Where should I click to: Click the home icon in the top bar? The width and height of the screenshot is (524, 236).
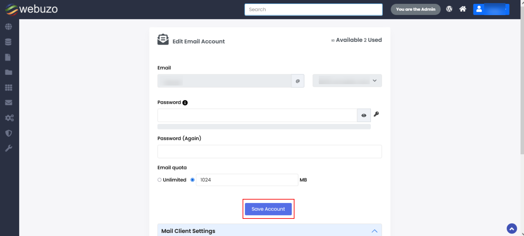tap(462, 9)
